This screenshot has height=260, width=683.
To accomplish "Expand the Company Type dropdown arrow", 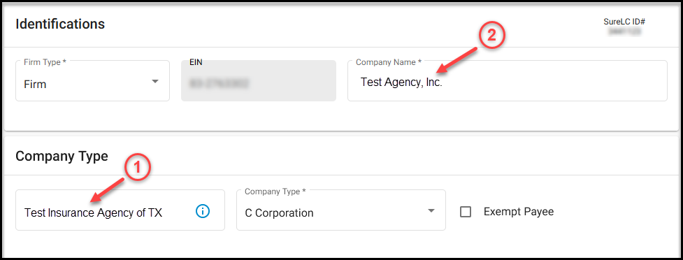I will [x=431, y=211].
